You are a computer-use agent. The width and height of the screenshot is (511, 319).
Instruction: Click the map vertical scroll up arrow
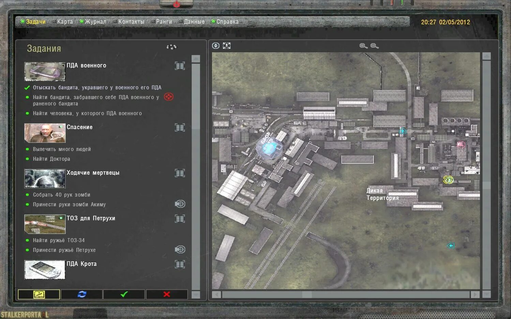[486, 56]
